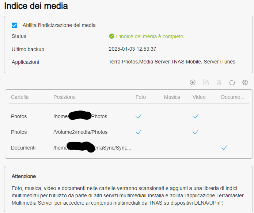Click the Foto column header

141,97
